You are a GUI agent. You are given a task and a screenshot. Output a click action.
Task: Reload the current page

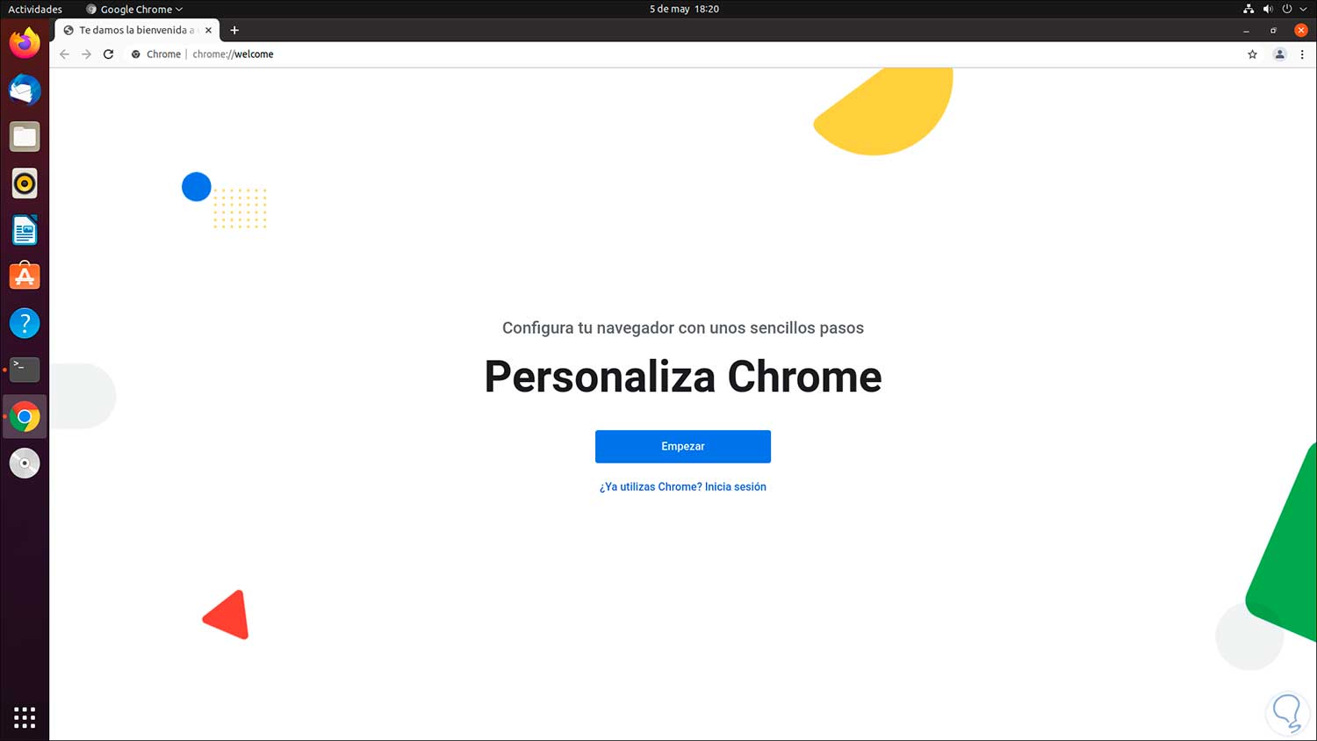pyautogui.click(x=108, y=54)
